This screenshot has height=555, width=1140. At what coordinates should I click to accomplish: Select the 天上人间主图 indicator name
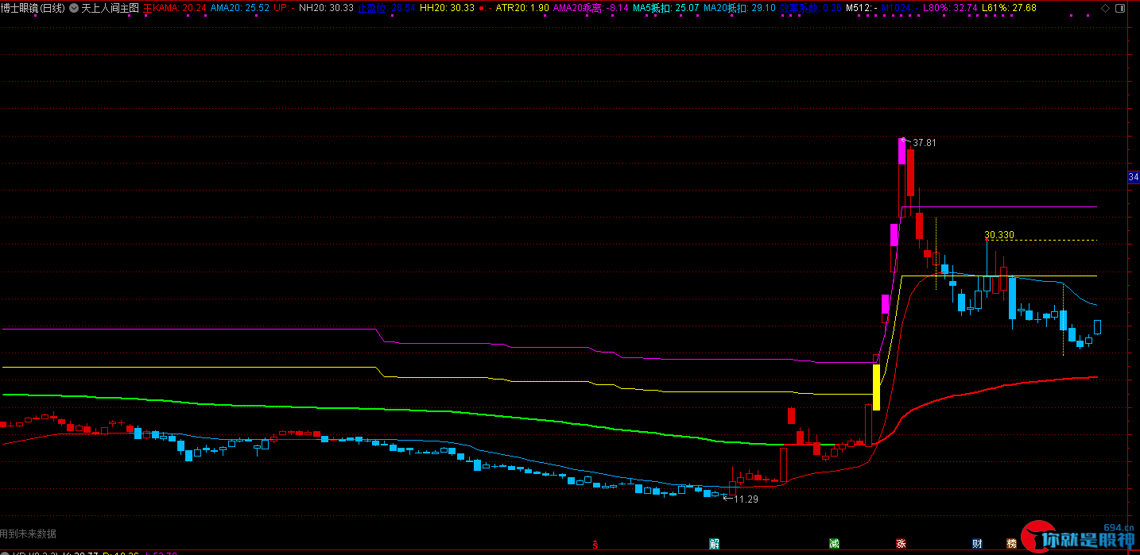111,7
